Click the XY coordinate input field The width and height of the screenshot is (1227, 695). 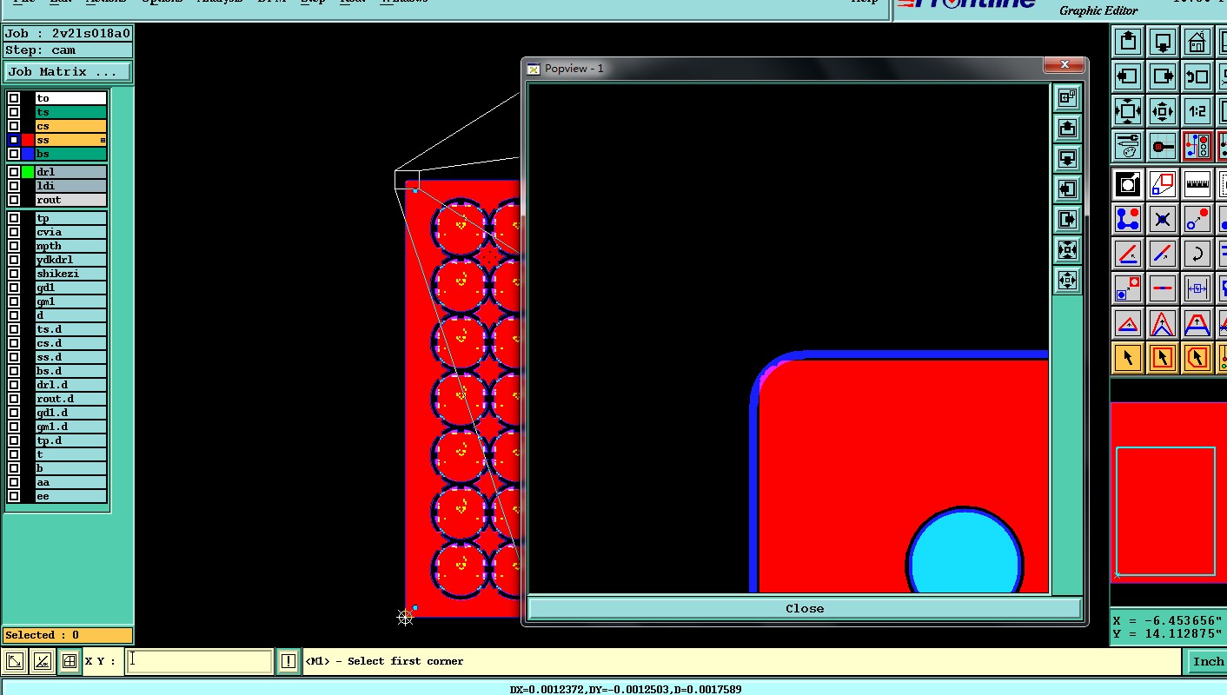click(199, 661)
